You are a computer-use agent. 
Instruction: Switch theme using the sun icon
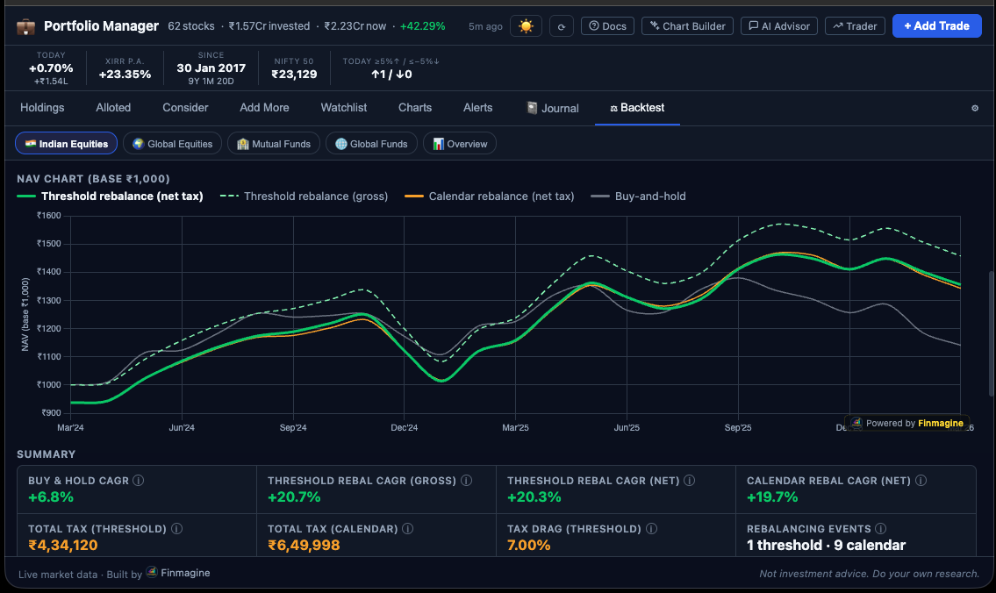[x=526, y=26]
